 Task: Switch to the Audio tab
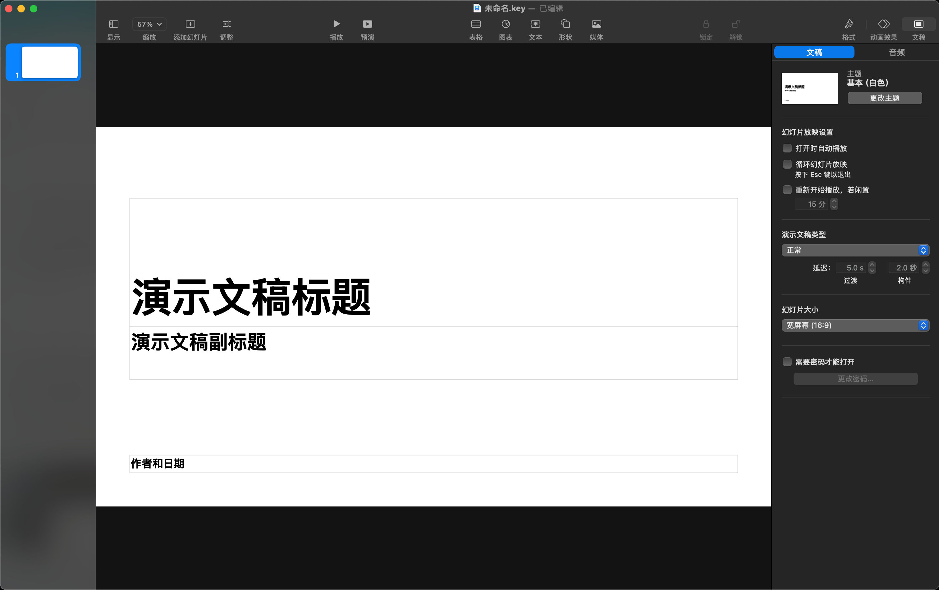pyautogui.click(x=896, y=52)
